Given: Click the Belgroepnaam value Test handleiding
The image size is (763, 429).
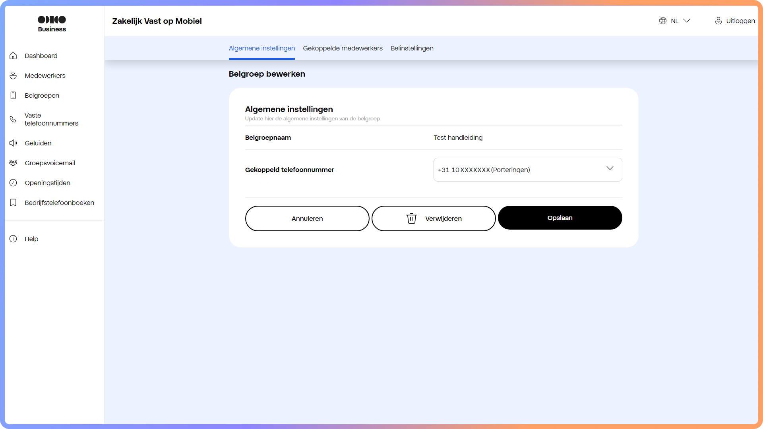Looking at the screenshot, I should [458, 137].
